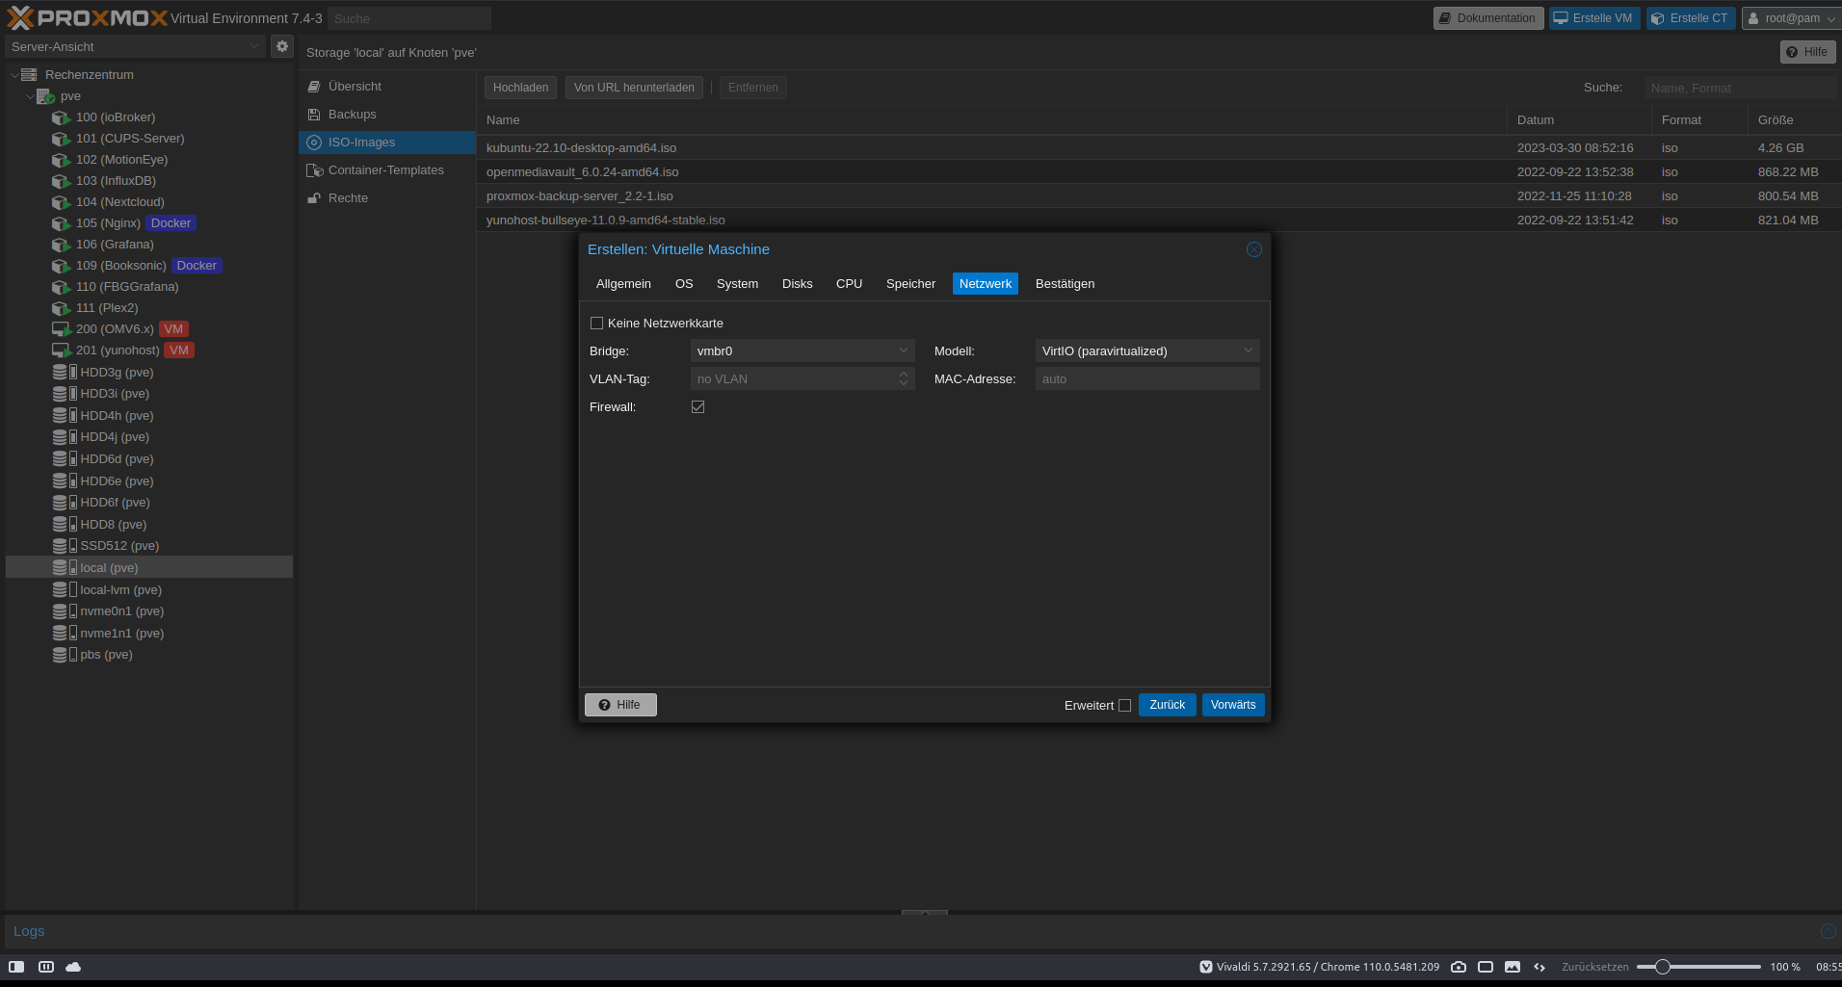This screenshot has height=987, width=1842.
Task: Click the pve node icon
Action: tap(45, 96)
